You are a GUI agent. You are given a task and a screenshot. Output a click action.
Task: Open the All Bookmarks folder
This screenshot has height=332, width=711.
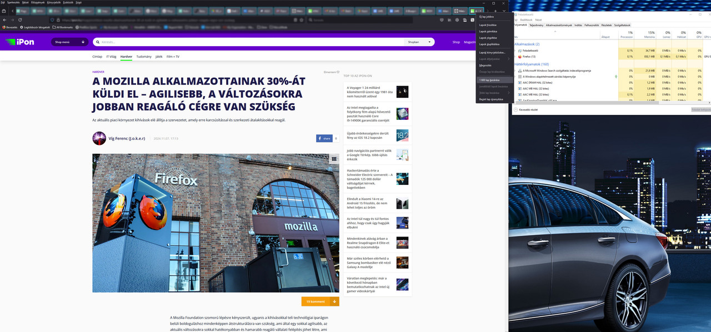62,27
